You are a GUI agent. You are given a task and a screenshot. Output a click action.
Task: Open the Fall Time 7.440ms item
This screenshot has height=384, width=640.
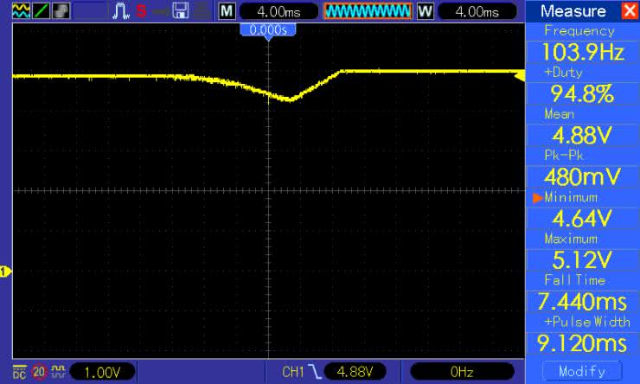[581, 301]
